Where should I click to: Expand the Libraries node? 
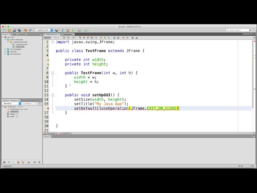5,51
